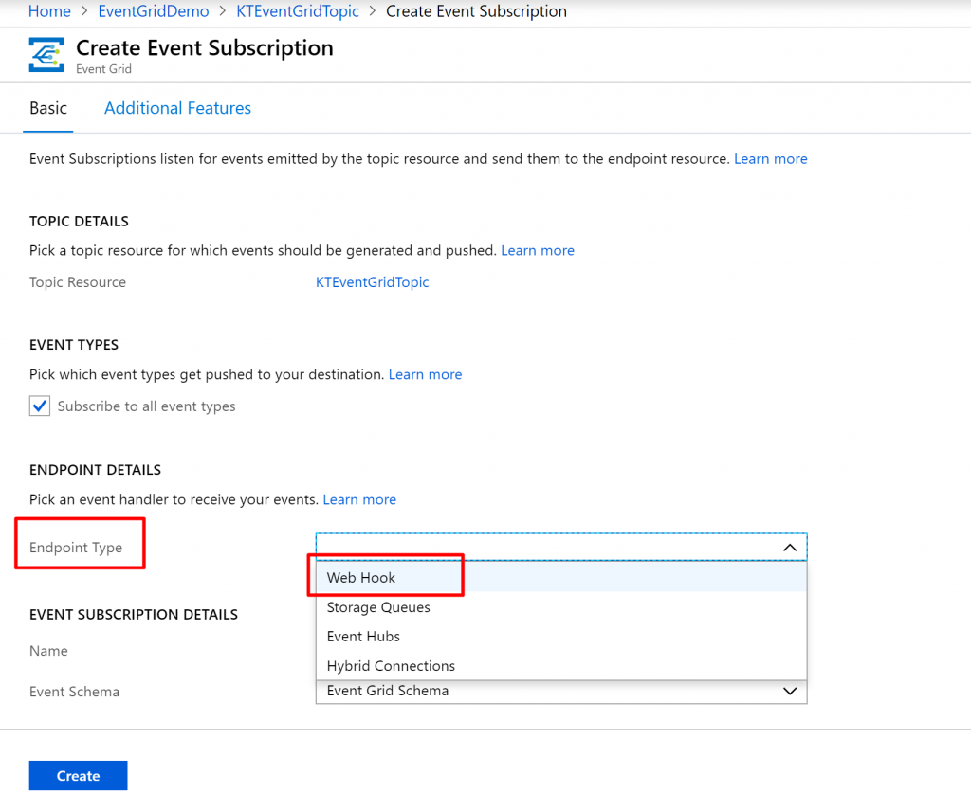Click the Event Grid icon beside the title
The image size is (971, 811).
coord(46,55)
